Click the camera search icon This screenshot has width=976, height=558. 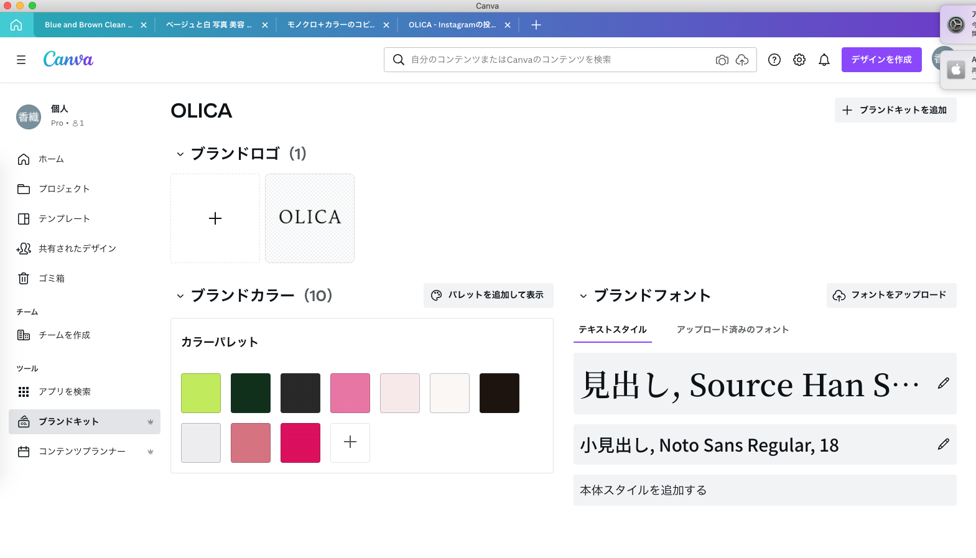point(722,60)
